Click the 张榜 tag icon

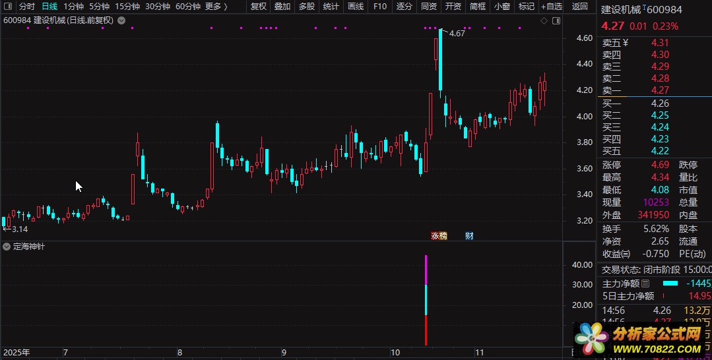point(439,235)
